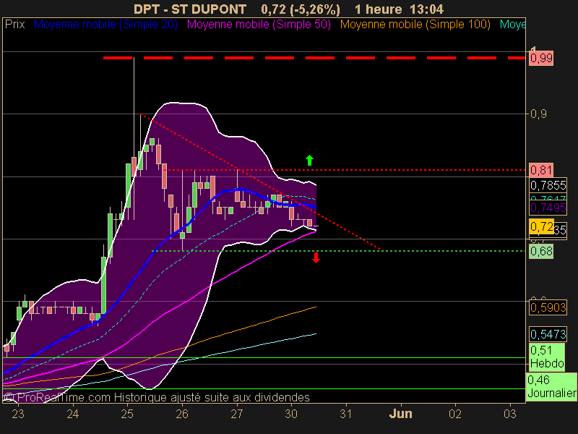
Task: Click the red down arrow below the 0,68 line
Action: 316,258
